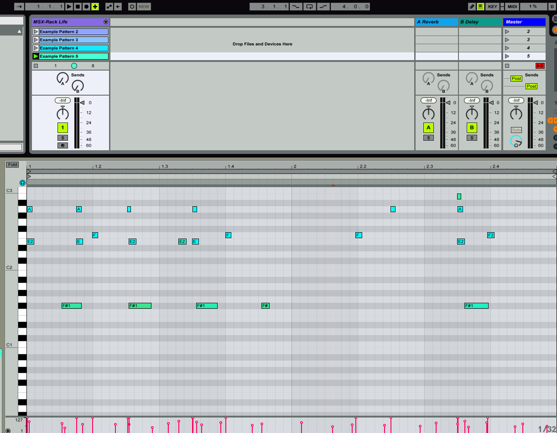Click the transport Stop button
Viewport: 557px width, 433px height.
pos(78,6)
